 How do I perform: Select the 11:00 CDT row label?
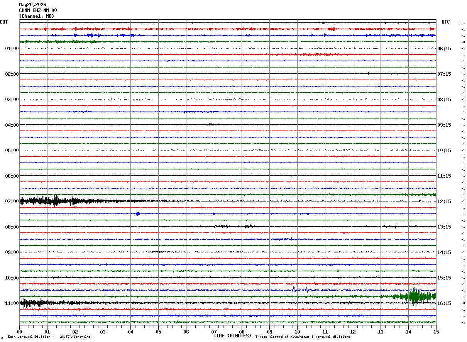(12, 303)
